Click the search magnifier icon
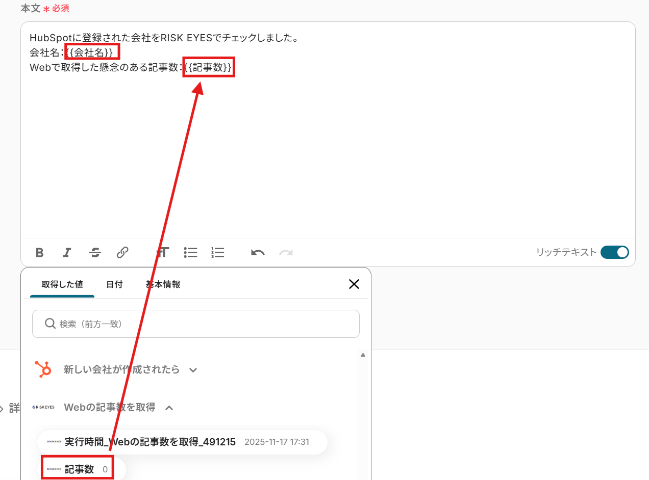This screenshot has width=649, height=480. tap(50, 324)
